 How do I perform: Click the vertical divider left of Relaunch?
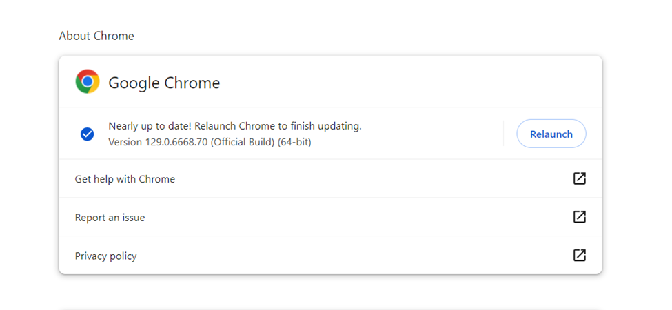(x=504, y=134)
